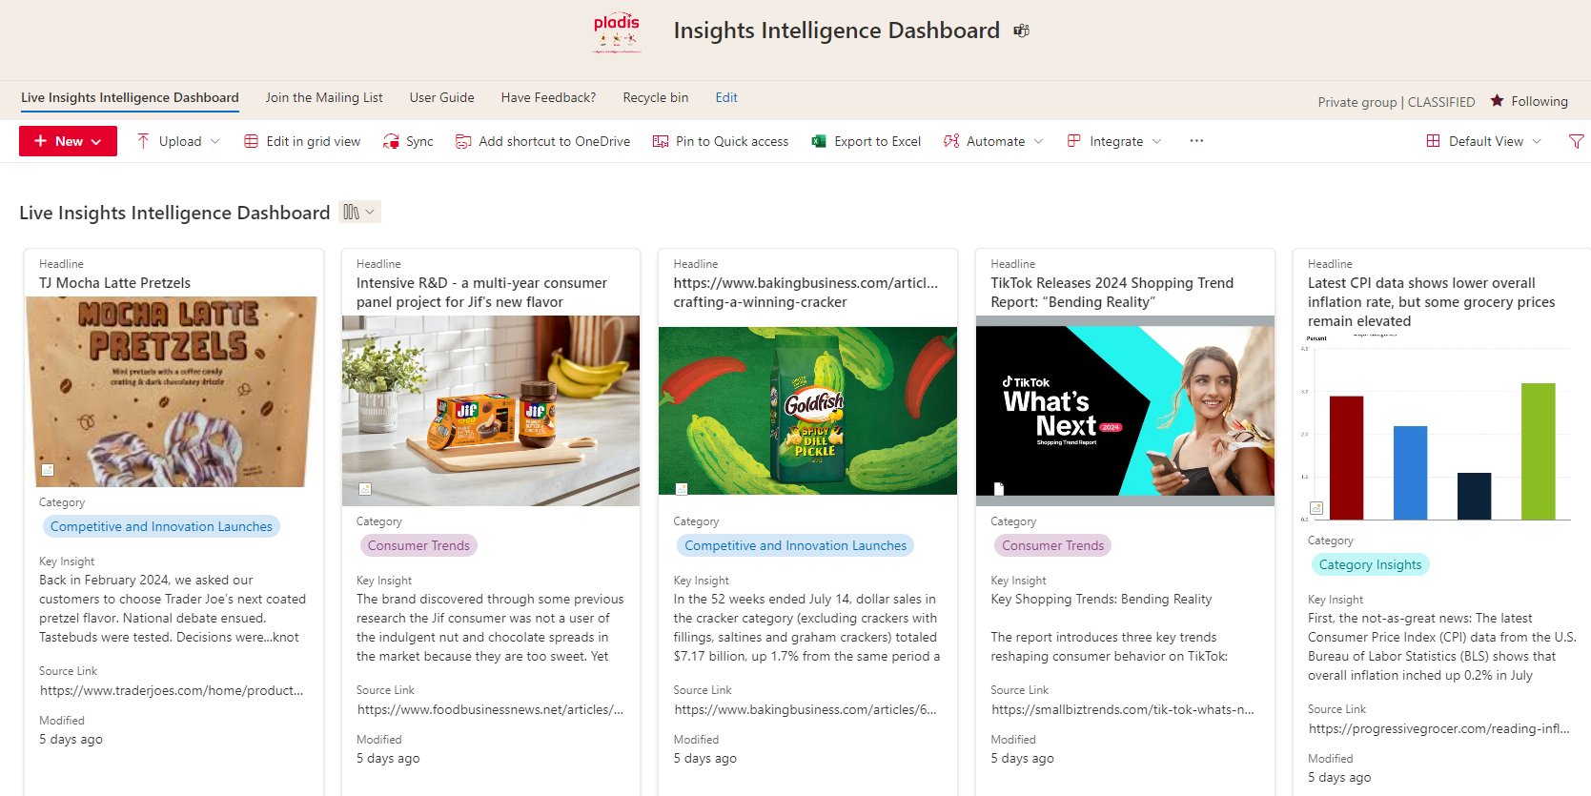Open the Have Feedback? tab
Viewport: 1591px width, 796px height.
[x=548, y=97]
